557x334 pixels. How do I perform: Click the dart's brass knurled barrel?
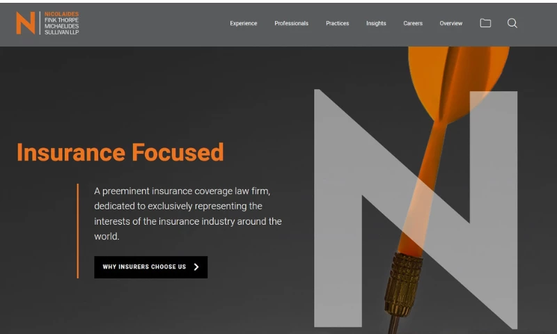[x=403, y=284]
